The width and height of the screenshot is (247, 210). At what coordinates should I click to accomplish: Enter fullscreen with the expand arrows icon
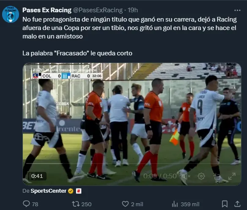tap(232, 176)
